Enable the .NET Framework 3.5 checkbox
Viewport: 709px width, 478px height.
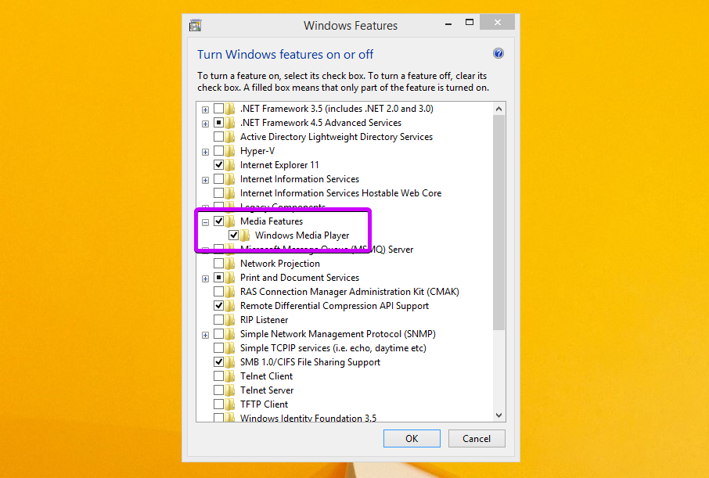[219, 109]
